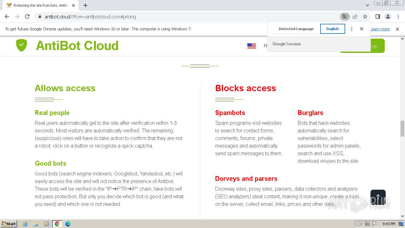The width and height of the screenshot is (405, 228).
Task: Click the page vertical scrollbar thumb
Action: coord(402,128)
